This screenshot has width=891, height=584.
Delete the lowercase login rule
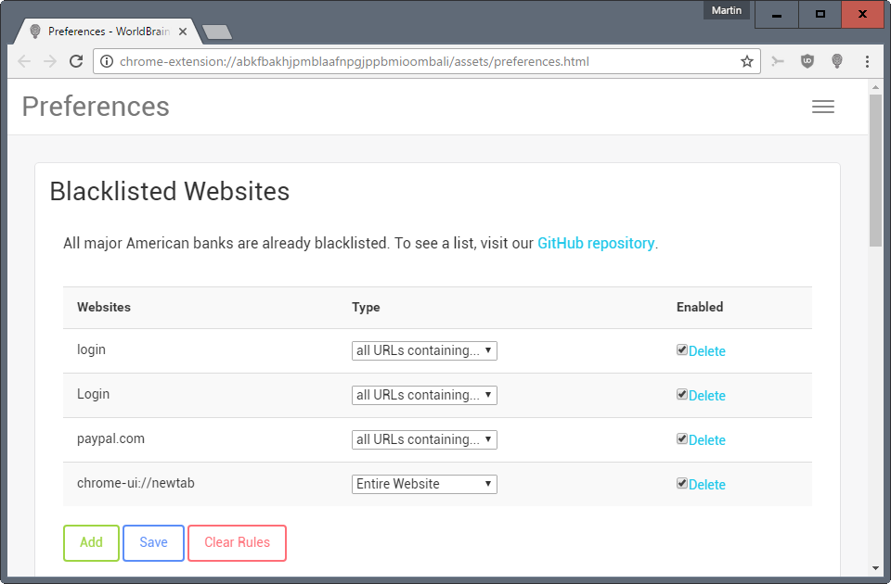tap(707, 351)
